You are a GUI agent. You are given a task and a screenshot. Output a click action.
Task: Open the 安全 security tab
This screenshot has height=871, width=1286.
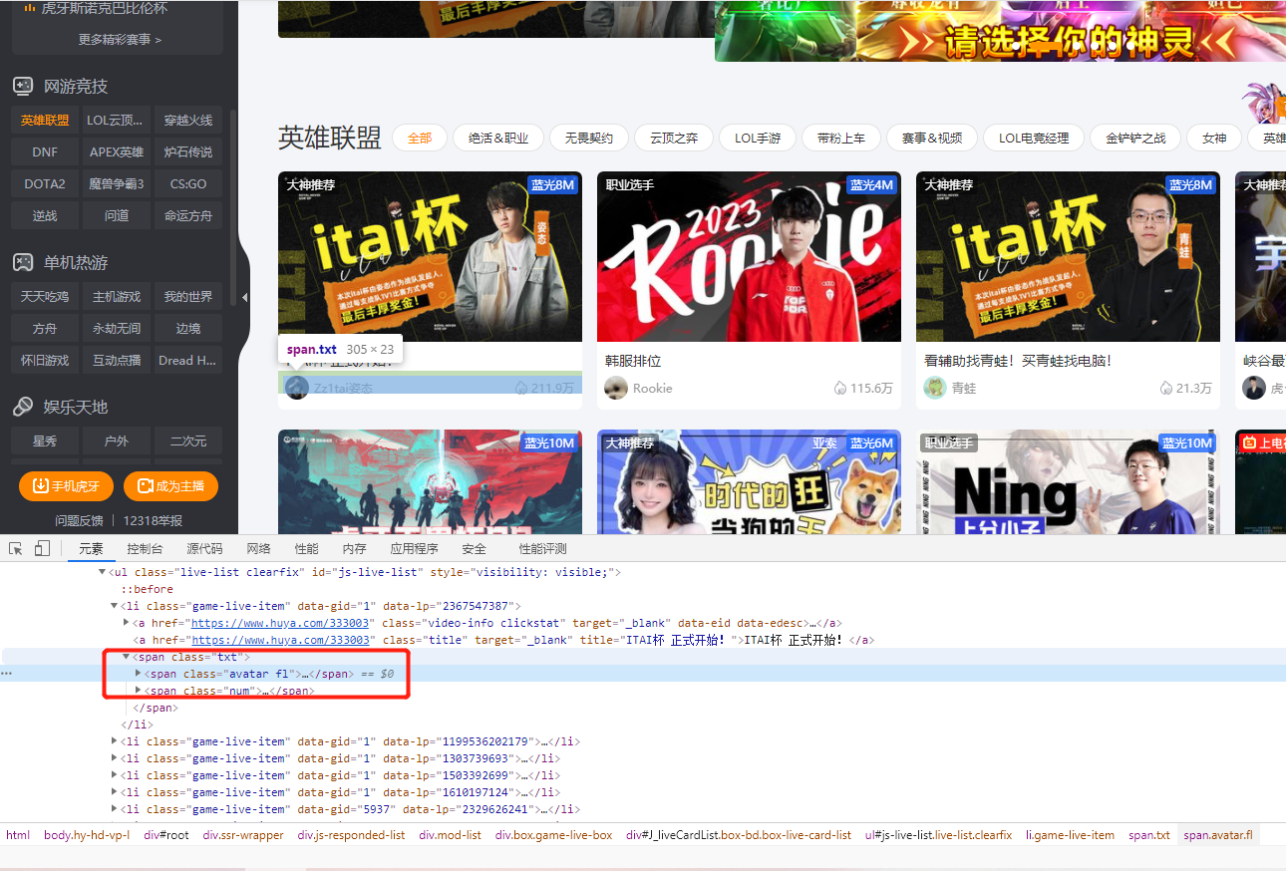click(x=474, y=549)
